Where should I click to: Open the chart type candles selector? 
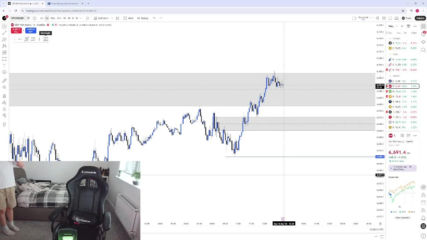coord(87,18)
